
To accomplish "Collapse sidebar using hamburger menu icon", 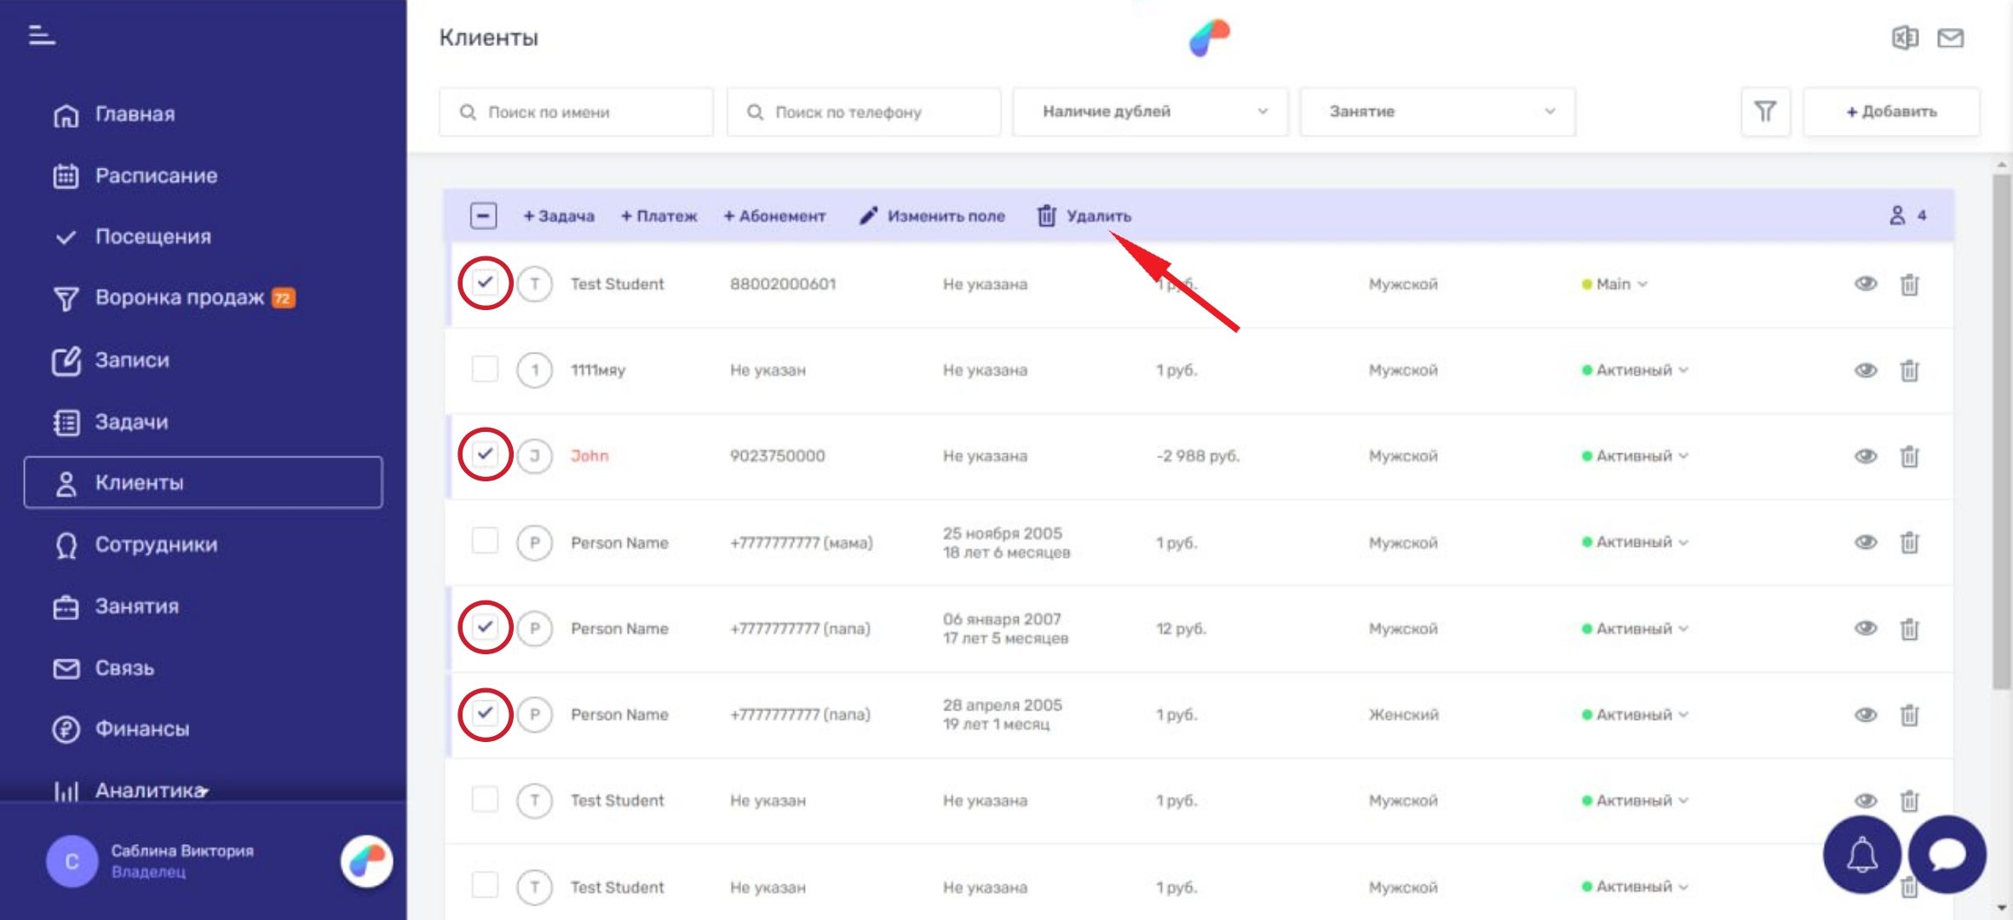I will coord(41,35).
